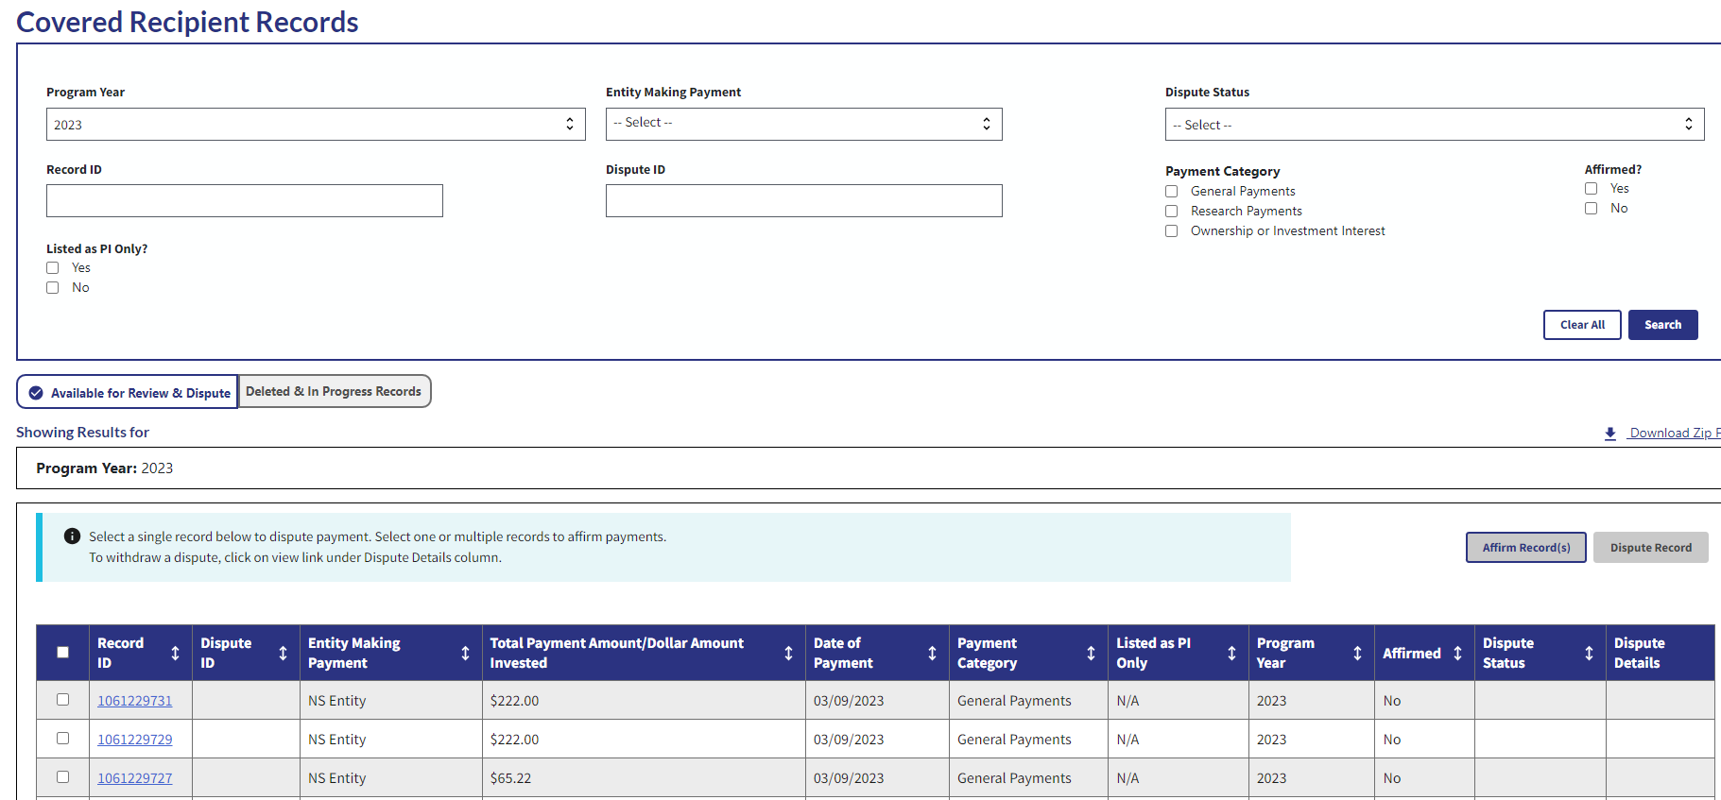Sort table by Record ID column arrows
Image resolution: width=1721 pixels, height=800 pixels.
click(175, 653)
